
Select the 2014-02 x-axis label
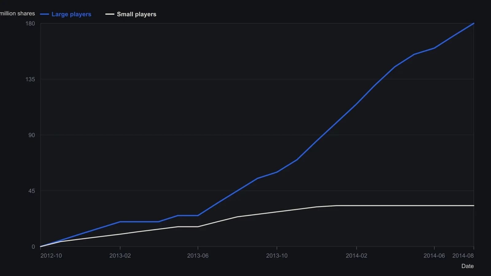[x=356, y=255]
